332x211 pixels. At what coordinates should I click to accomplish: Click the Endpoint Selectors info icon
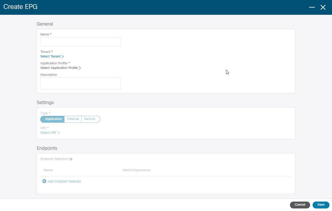coord(71,159)
